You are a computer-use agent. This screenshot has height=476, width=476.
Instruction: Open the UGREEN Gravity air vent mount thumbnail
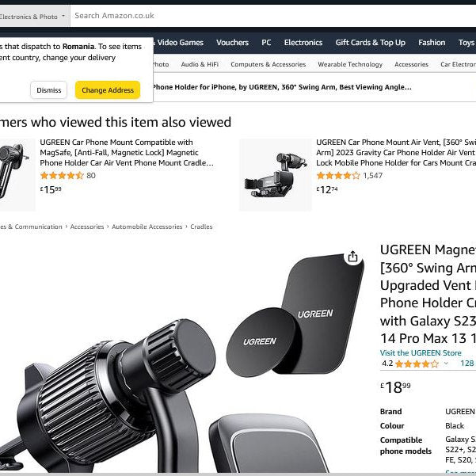coord(275,174)
